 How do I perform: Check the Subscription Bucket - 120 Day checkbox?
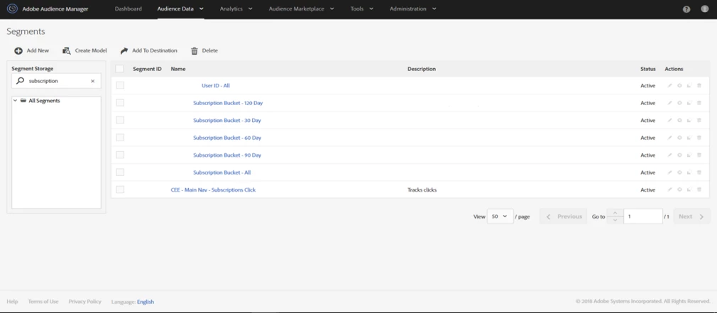(120, 103)
